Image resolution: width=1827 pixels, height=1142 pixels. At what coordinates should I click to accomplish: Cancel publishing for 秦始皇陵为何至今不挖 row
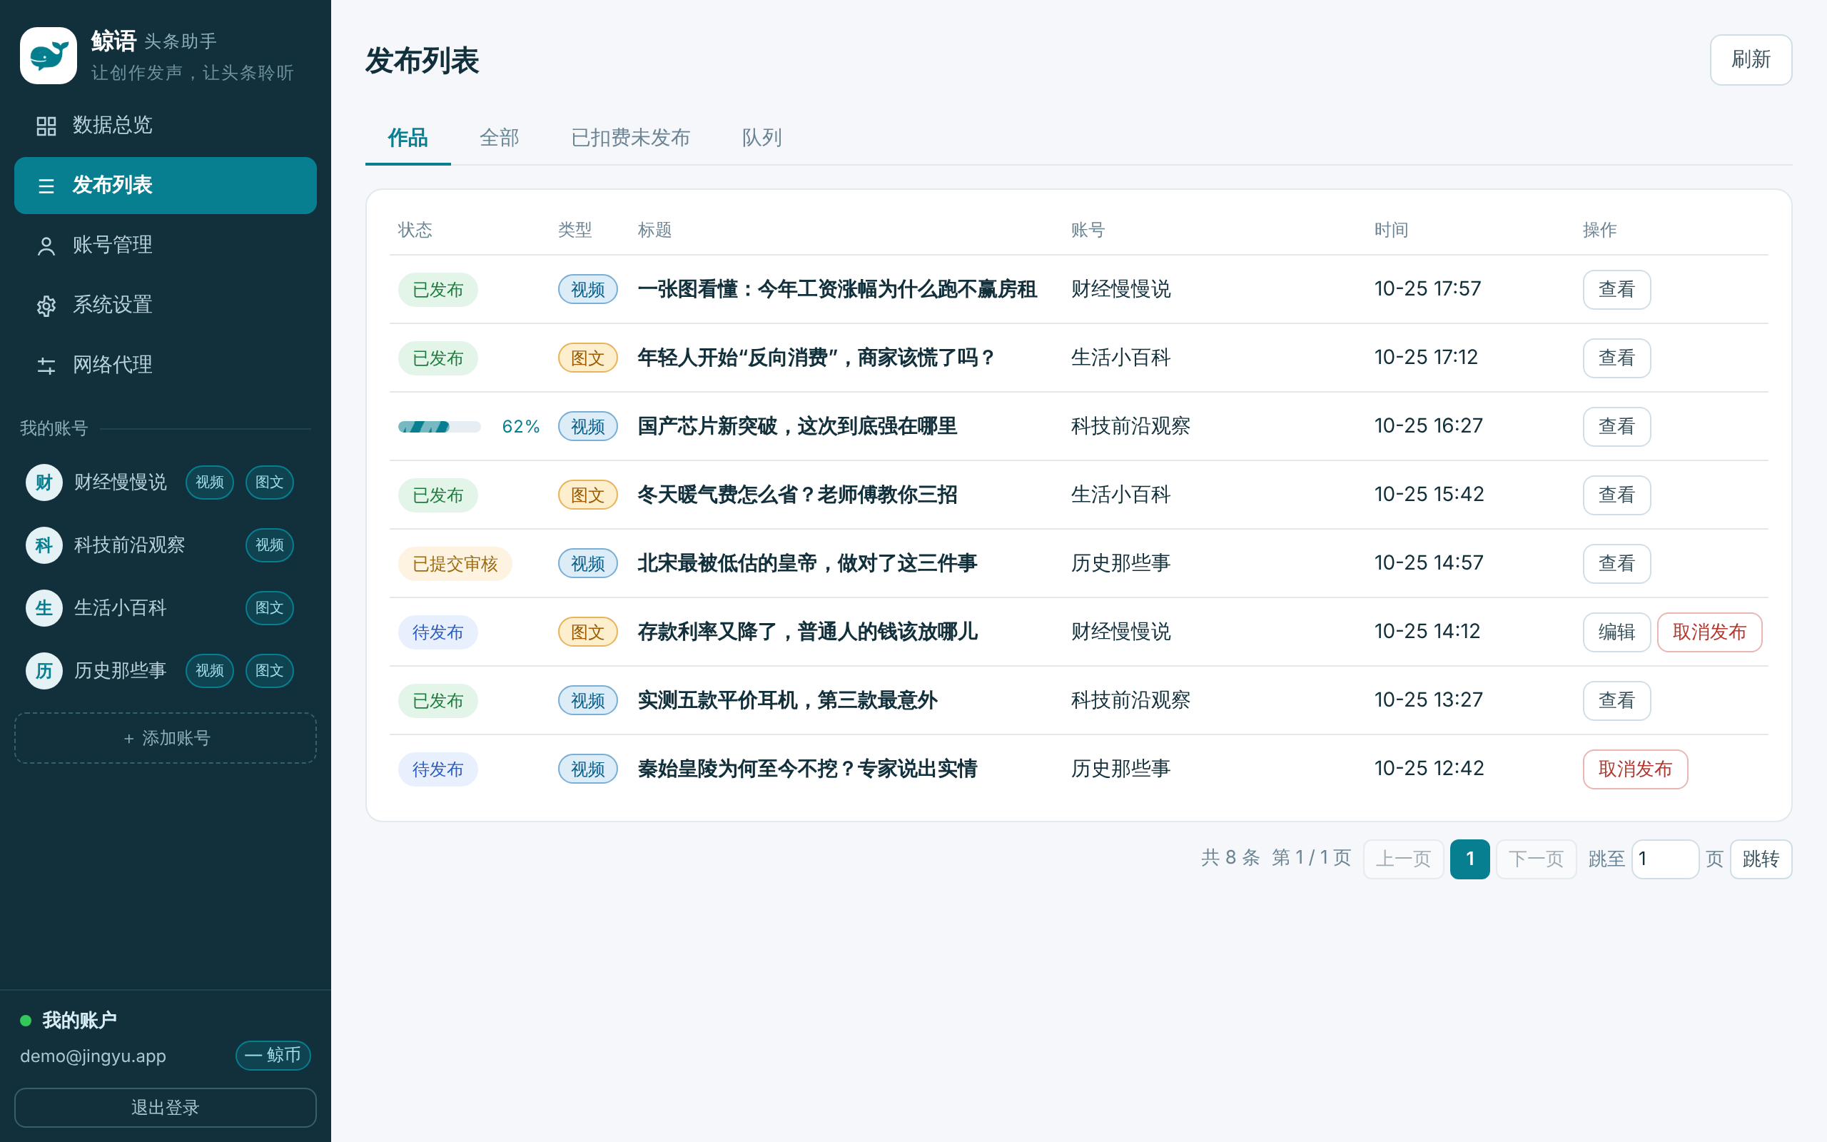[1635, 769]
